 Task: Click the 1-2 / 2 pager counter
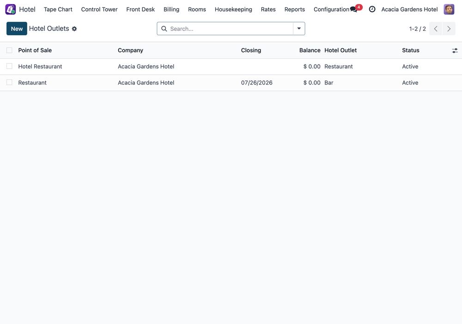[x=417, y=29]
